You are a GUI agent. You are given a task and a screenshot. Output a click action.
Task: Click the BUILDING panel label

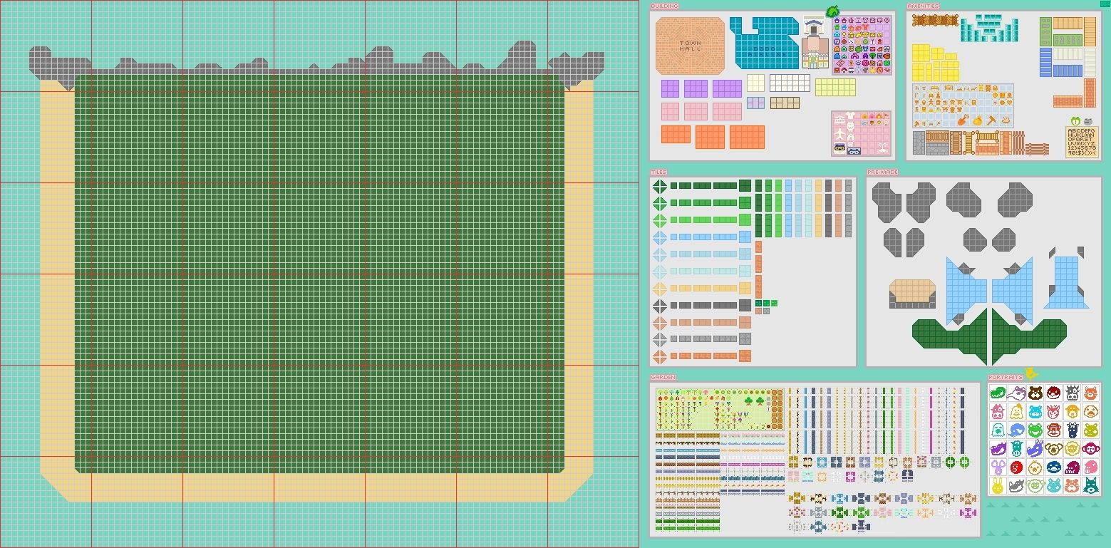point(664,6)
